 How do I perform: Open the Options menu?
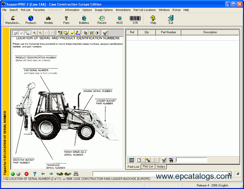[87, 10]
